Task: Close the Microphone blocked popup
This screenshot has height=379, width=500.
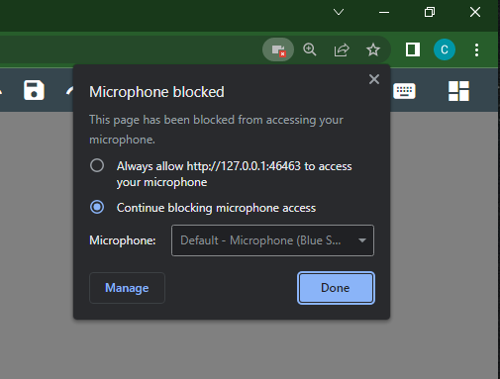Action: 374,79
